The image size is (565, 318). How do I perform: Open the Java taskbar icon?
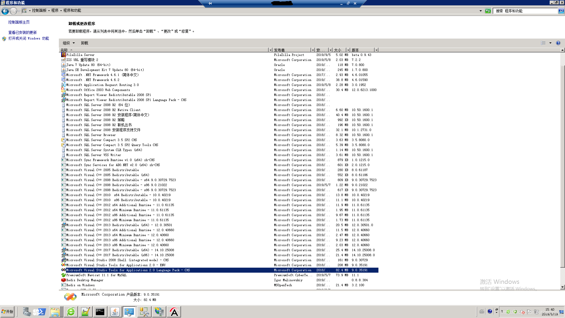[115, 312]
